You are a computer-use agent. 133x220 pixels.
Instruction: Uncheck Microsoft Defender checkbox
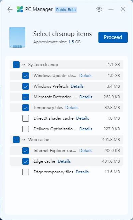(x=26, y=97)
